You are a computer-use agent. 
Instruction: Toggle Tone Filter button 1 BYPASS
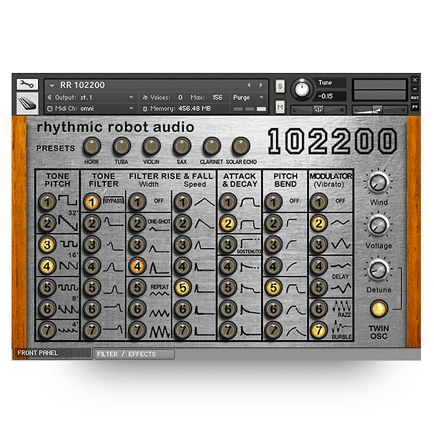coord(92,202)
